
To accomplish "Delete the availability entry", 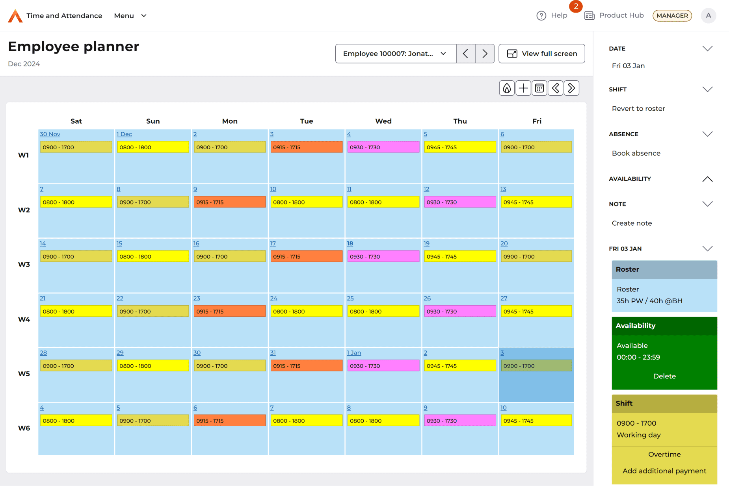I will point(664,376).
